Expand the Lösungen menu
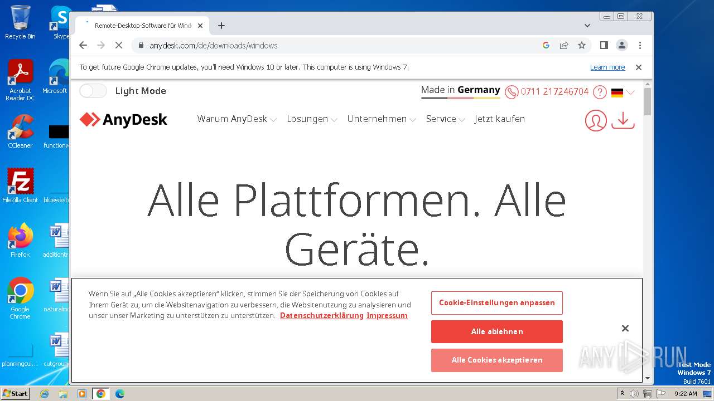The image size is (714, 401). coord(312,119)
